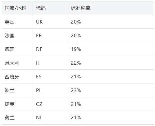Viewport: 155px width, 126px height.
Task: Select the 捷克 country cell
Action: point(18,104)
